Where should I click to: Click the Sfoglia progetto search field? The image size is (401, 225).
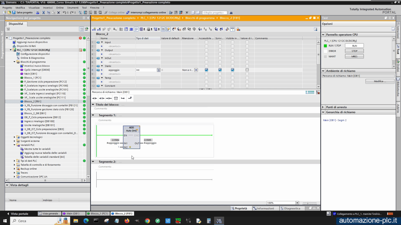214,12
